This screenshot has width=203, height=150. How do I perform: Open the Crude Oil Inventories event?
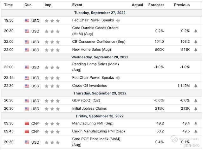pyautogui.click(x=89, y=85)
